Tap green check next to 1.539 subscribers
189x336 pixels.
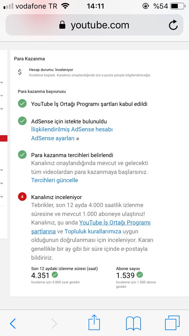(140, 274)
